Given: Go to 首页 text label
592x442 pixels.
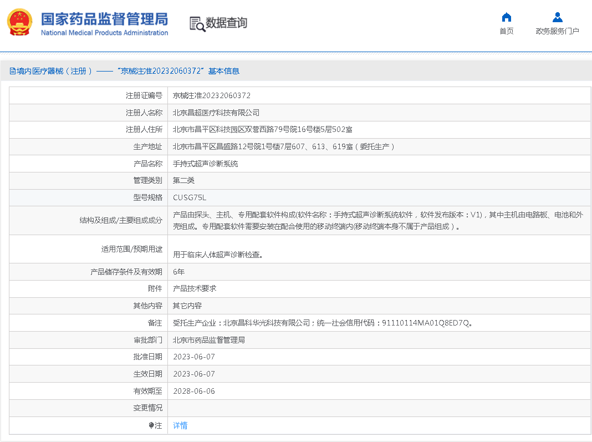Looking at the screenshot, I should point(506,31).
